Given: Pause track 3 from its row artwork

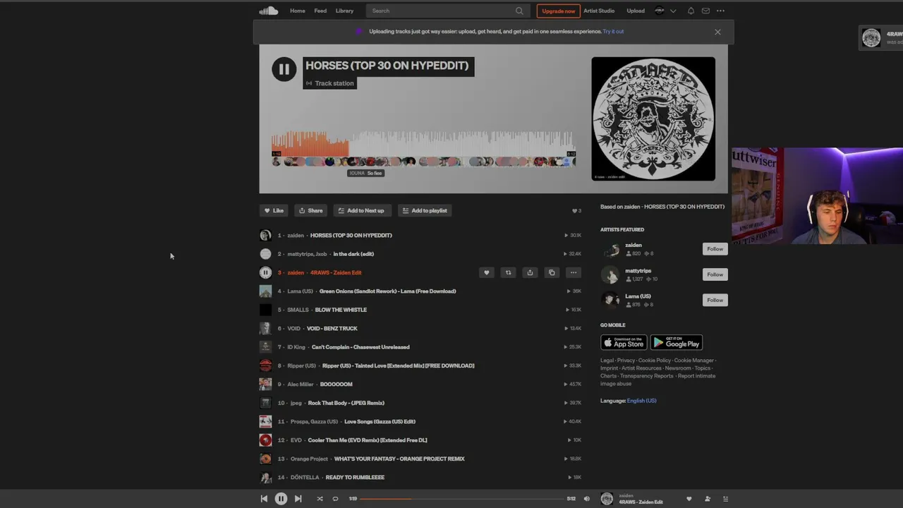Looking at the screenshot, I should (x=265, y=272).
